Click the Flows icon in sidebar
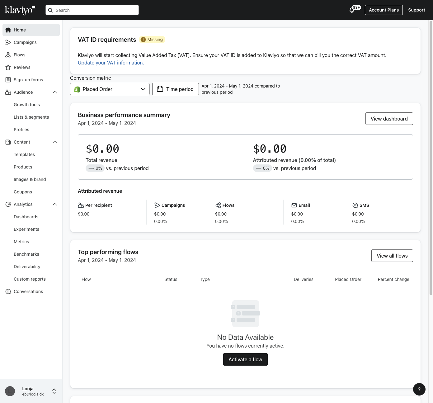Viewport: 433px width, 403px height. coord(8,55)
